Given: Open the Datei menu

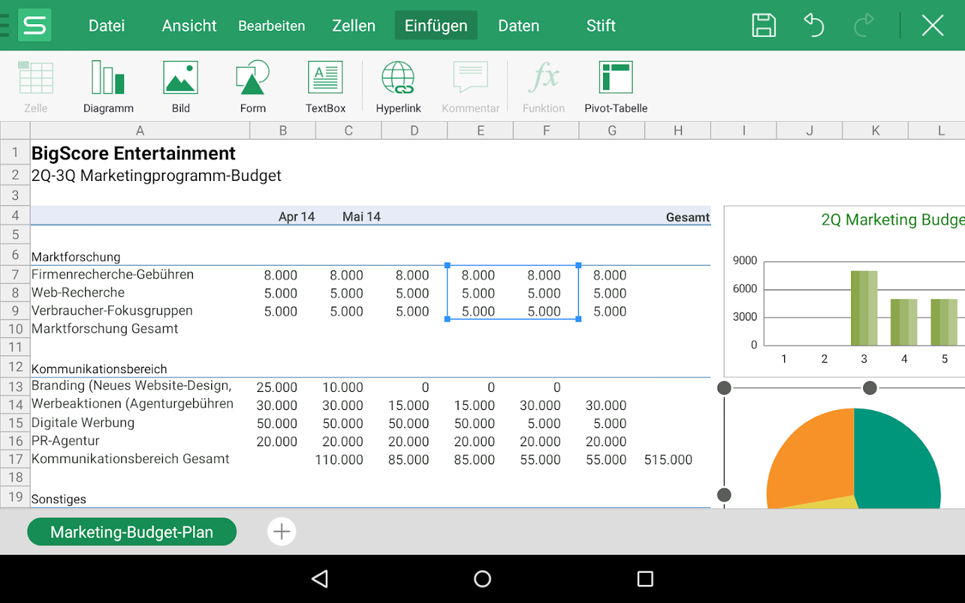Looking at the screenshot, I should 107,25.
